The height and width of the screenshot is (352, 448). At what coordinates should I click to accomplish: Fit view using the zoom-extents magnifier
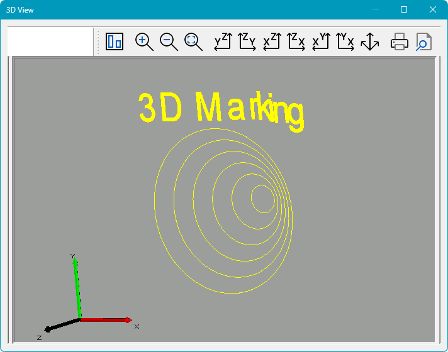(193, 42)
